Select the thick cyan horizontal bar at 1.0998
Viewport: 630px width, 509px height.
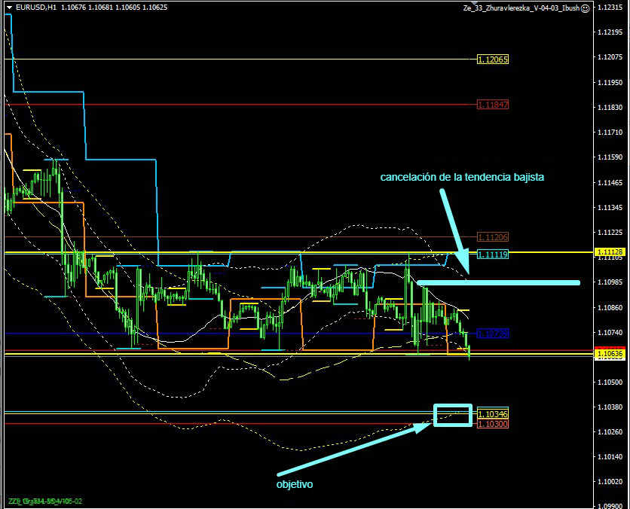pyautogui.click(x=498, y=283)
